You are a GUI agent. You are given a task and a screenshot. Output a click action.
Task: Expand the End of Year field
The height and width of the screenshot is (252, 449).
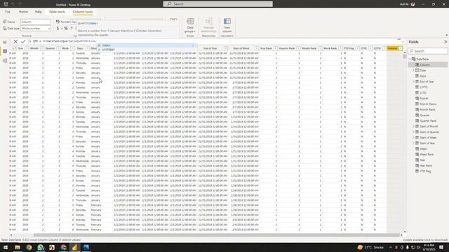[413, 81]
